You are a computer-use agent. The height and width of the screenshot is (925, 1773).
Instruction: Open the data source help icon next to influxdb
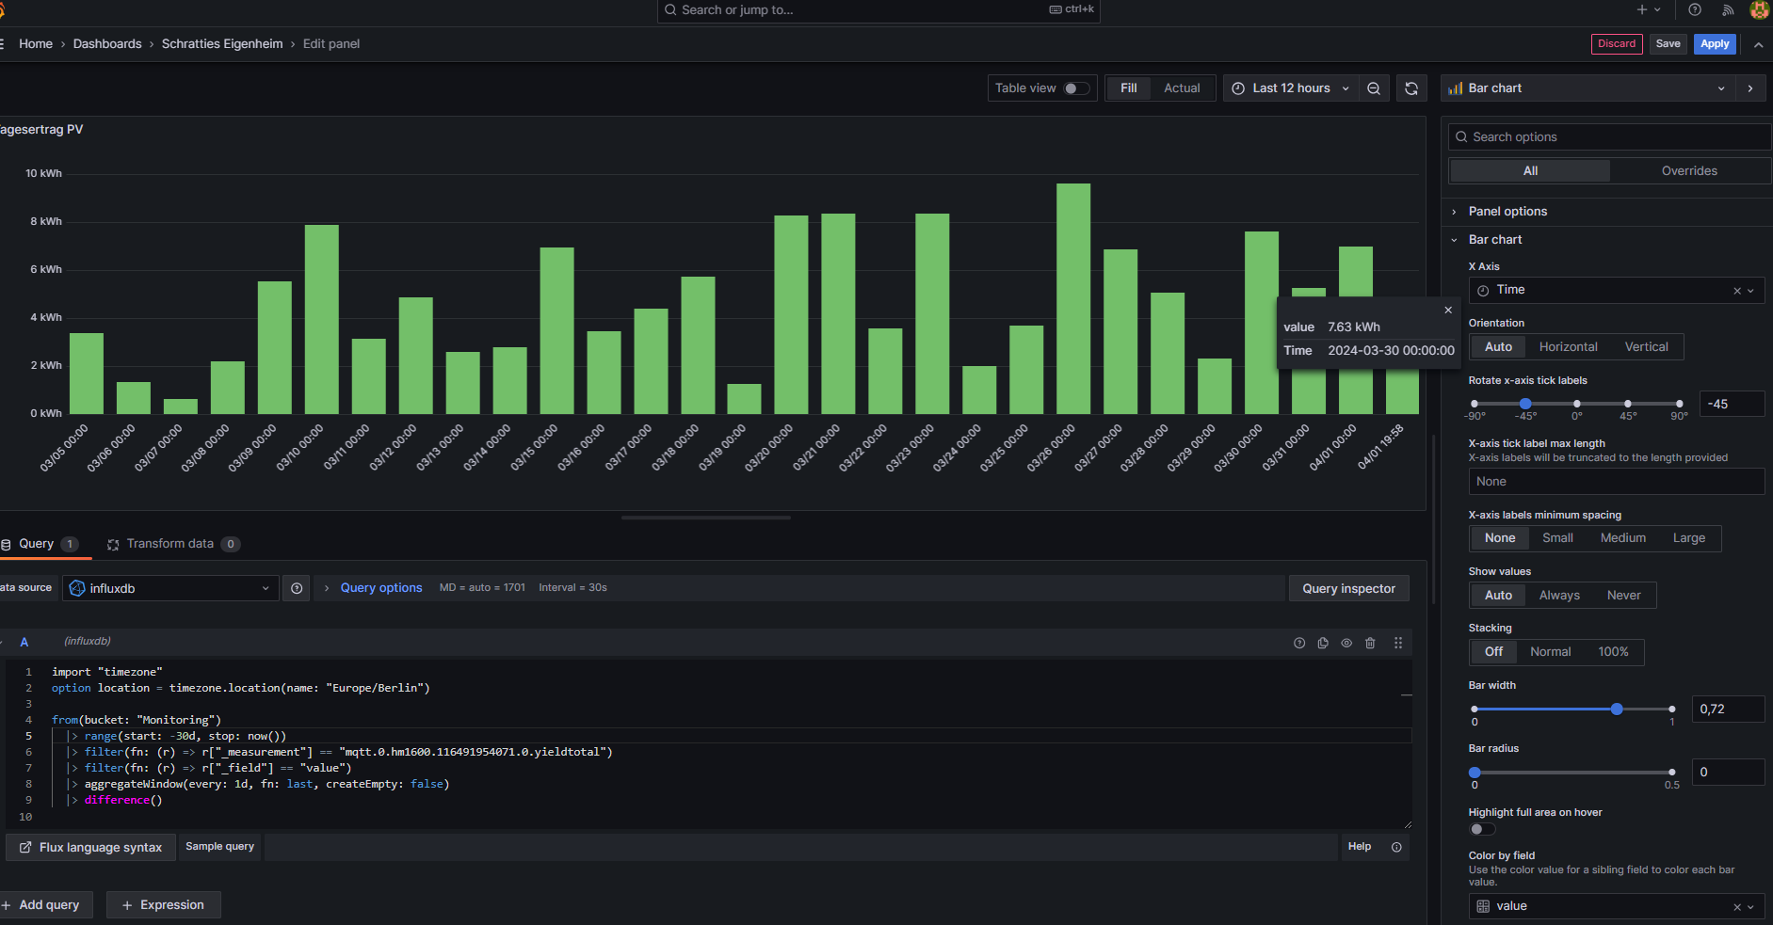297,588
